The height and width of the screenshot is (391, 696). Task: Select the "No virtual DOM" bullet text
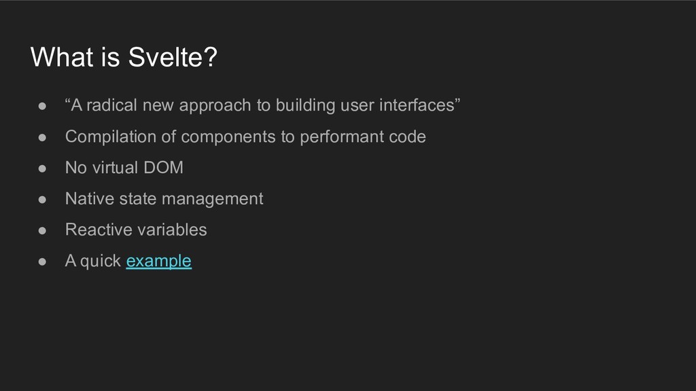124,168
